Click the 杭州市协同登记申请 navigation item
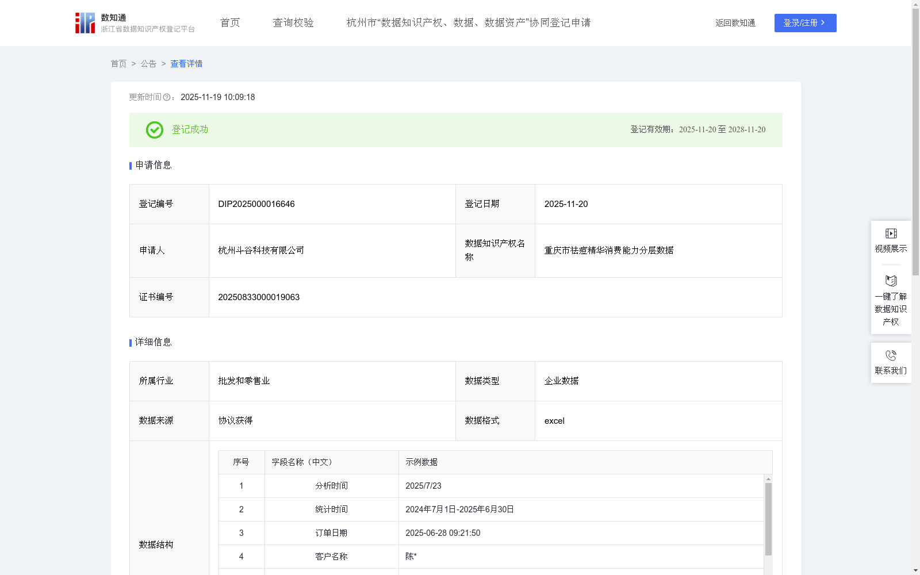The height and width of the screenshot is (575, 920). (469, 22)
